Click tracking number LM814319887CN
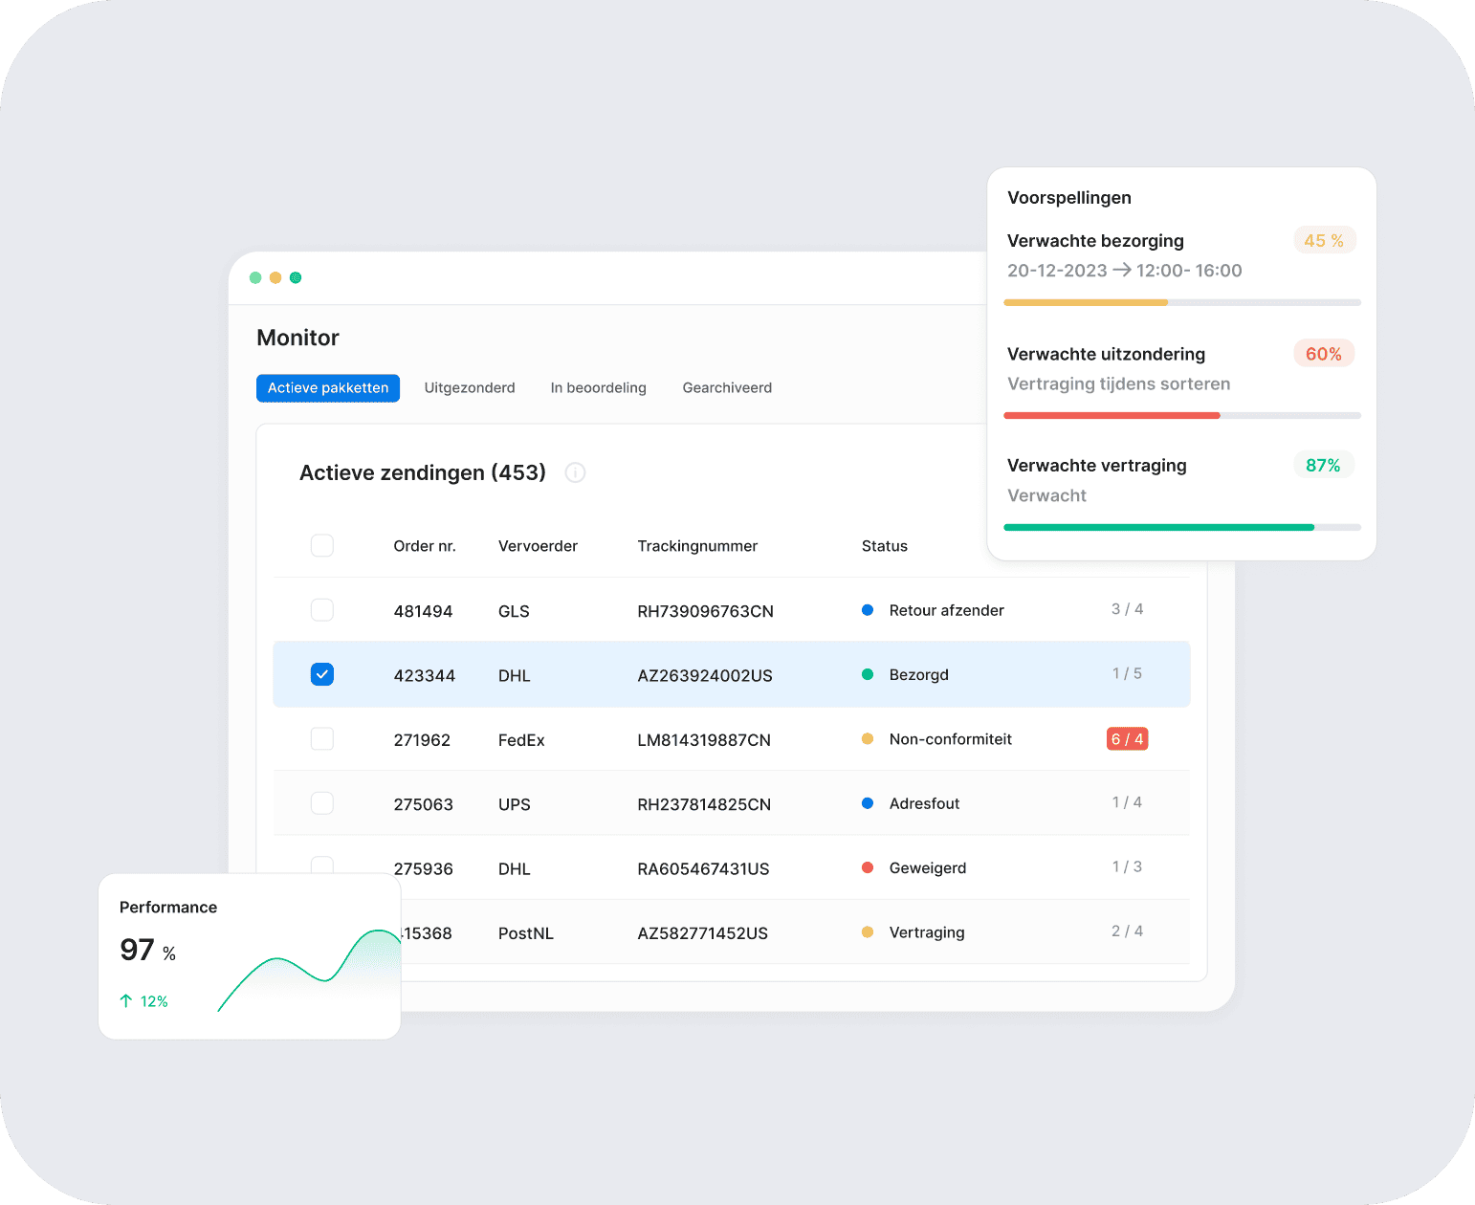 point(704,740)
